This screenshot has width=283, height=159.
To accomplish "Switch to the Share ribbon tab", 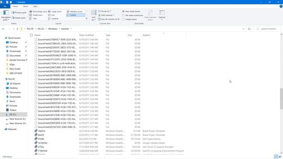I will (x=26, y=6).
